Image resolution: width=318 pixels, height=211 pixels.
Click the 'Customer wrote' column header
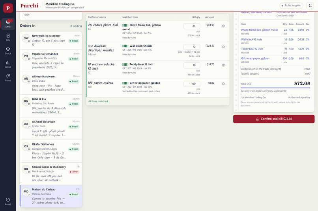(x=97, y=17)
